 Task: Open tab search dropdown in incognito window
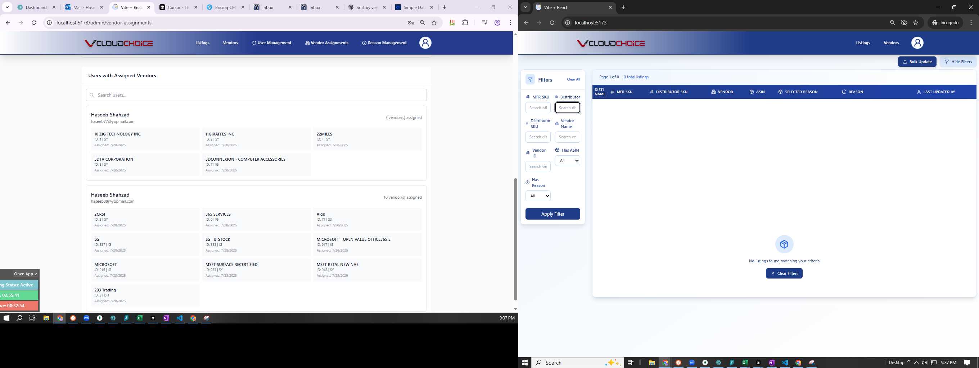tap(525, 7)
